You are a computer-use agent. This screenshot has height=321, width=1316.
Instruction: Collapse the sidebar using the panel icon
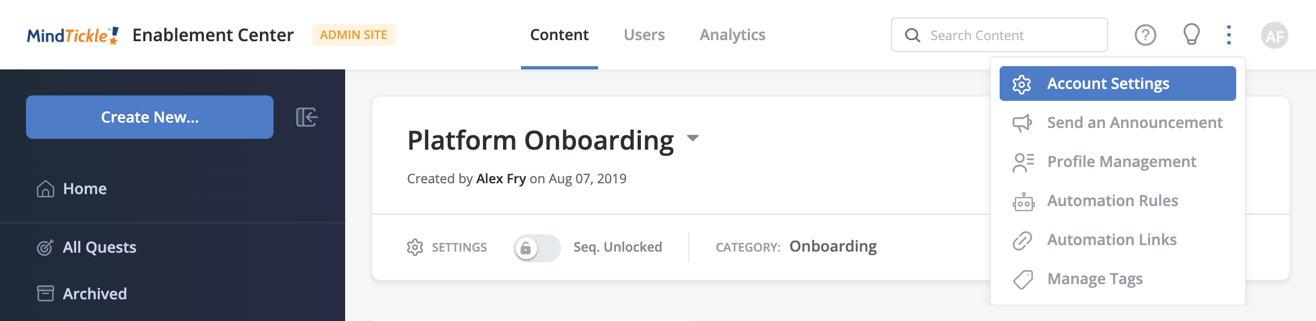click(x=307, y=117)
